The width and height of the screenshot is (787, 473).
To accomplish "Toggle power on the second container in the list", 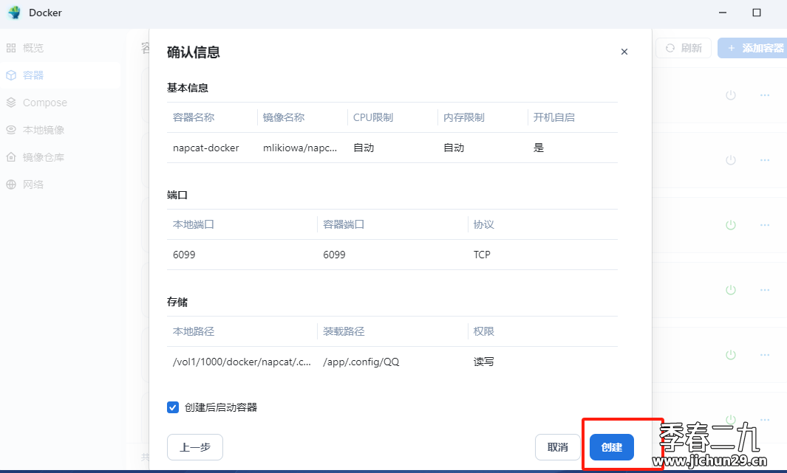I will pos(731,159).
